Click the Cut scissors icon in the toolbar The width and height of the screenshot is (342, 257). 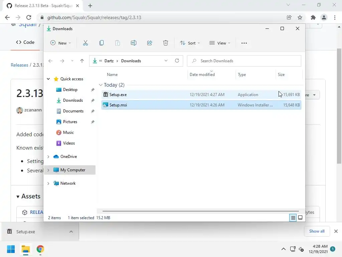85,43
